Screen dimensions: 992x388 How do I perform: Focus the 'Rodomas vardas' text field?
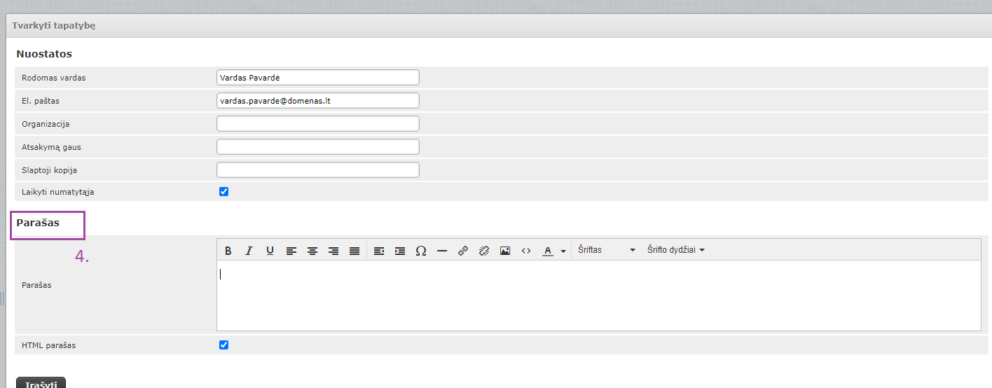tap(318, 78)
